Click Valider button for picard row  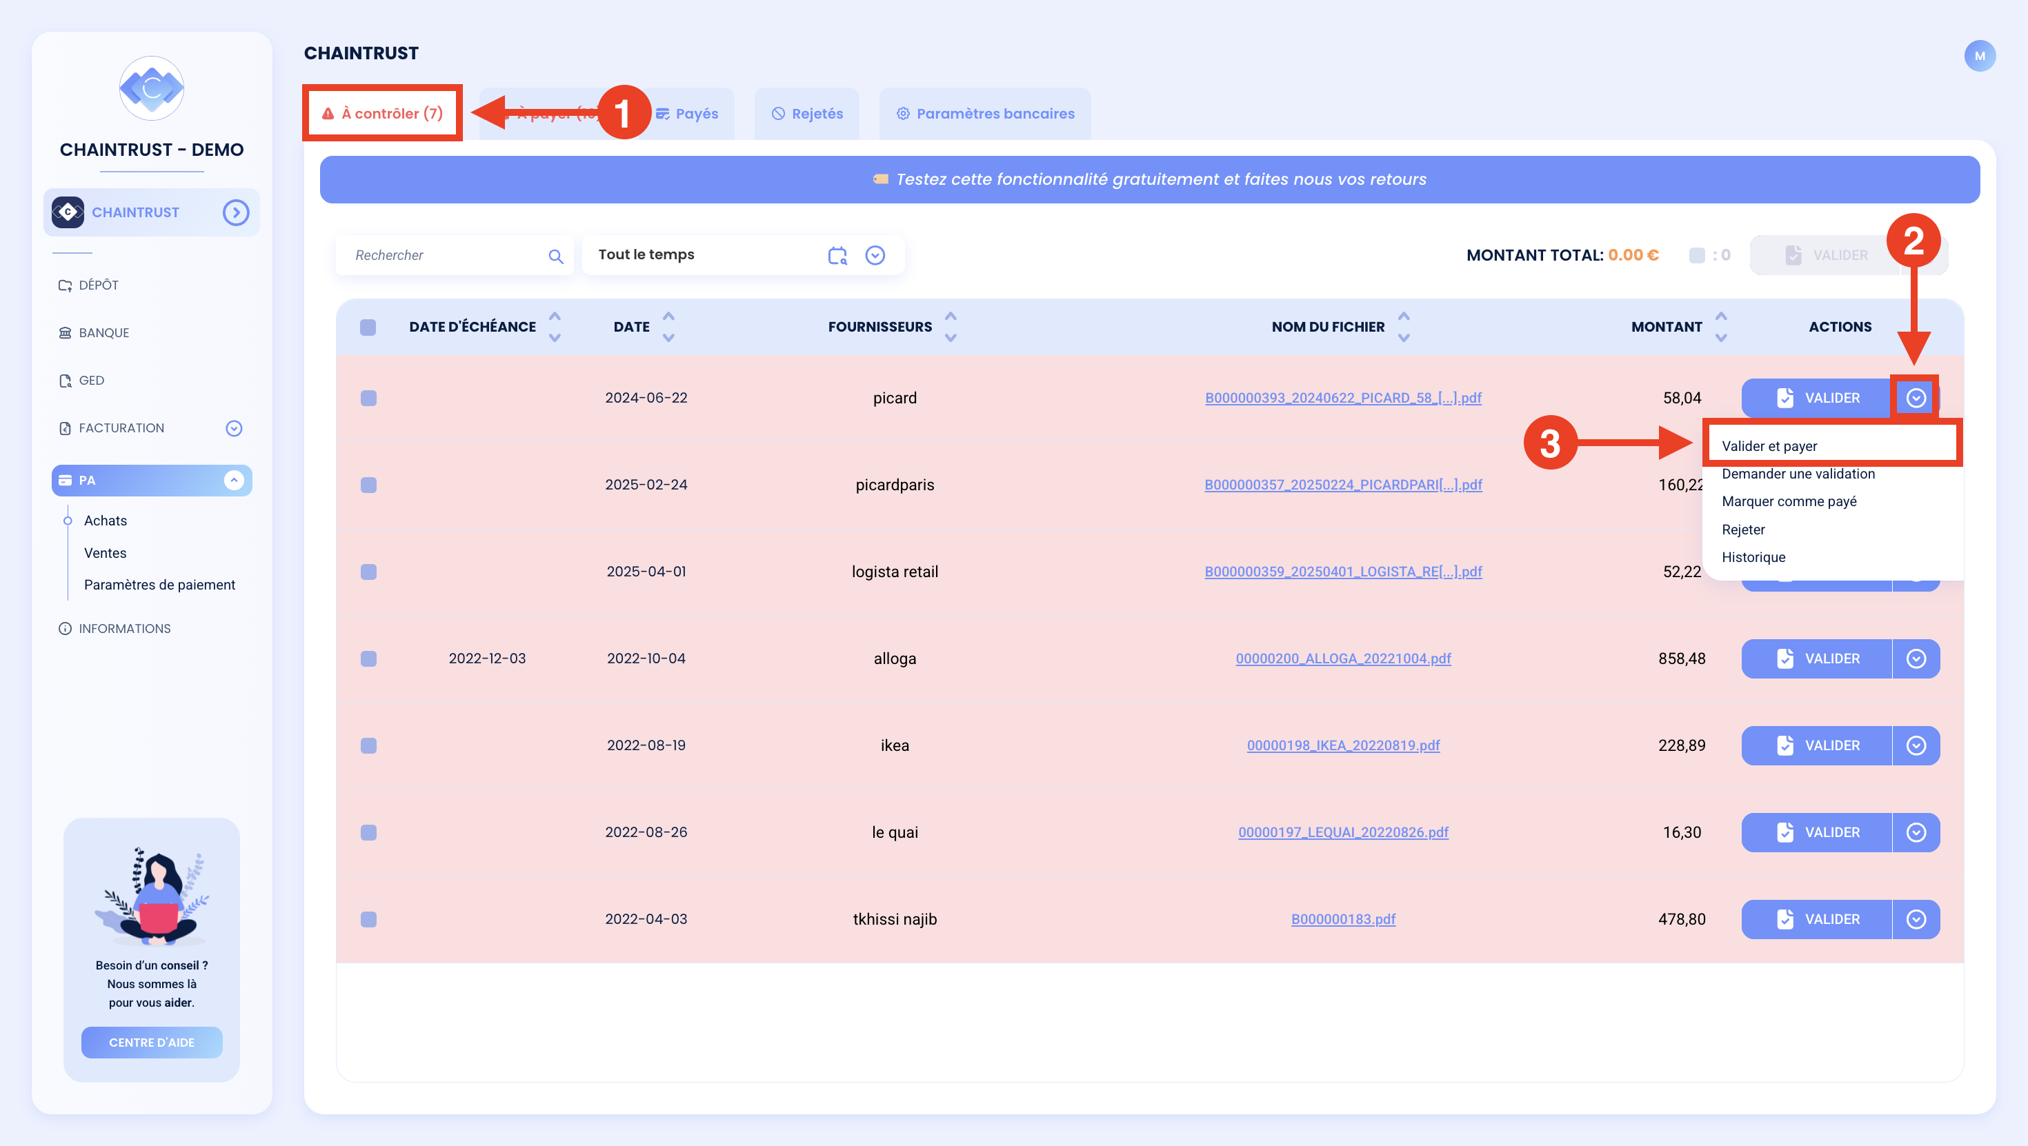coord(1816,399)
